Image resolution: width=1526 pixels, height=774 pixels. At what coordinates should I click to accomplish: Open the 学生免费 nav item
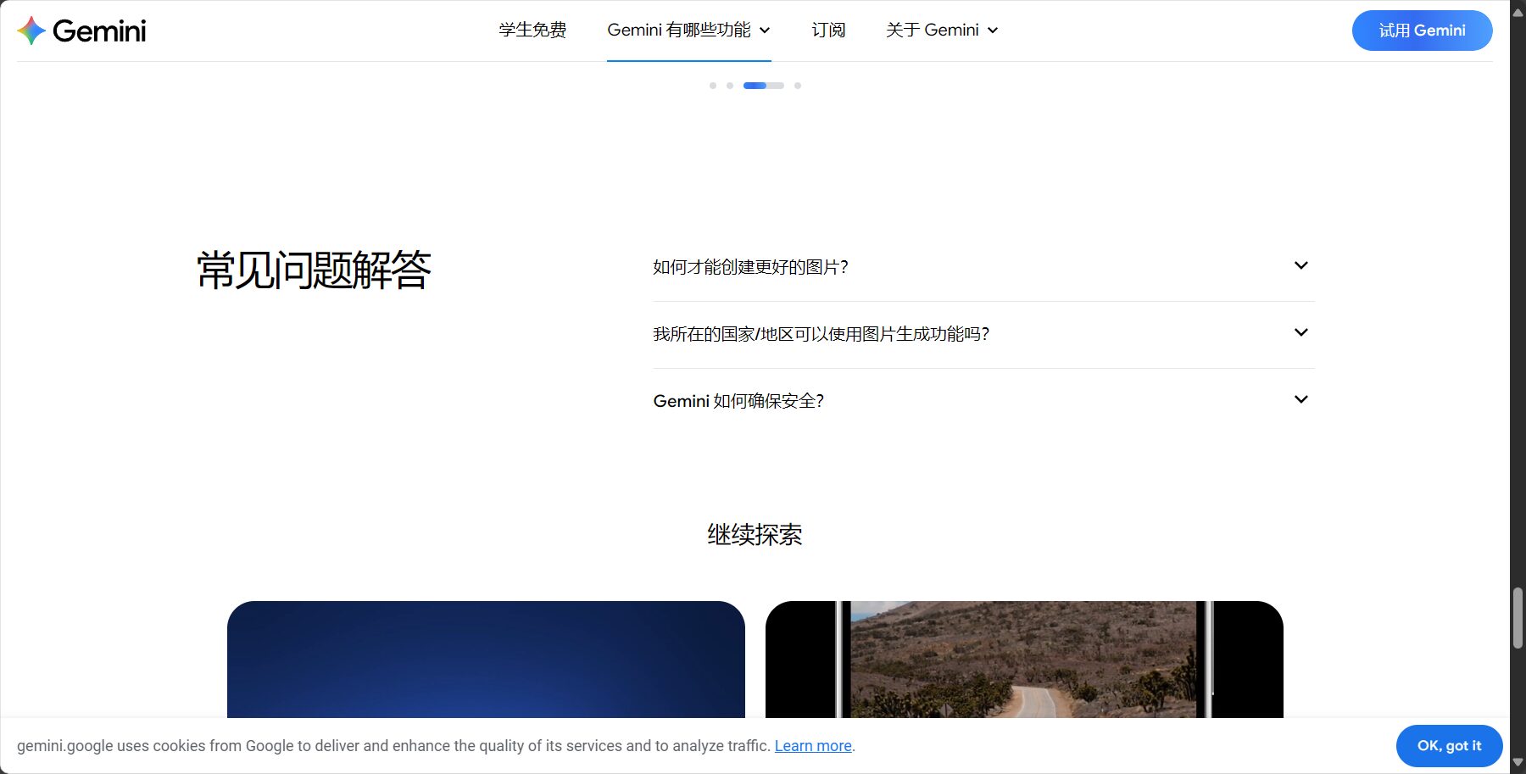[x=532, y=30]
